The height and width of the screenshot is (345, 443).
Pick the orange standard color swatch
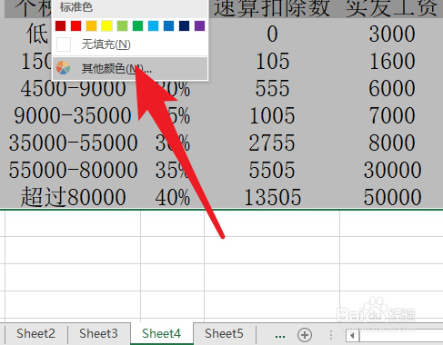(91, 26)
